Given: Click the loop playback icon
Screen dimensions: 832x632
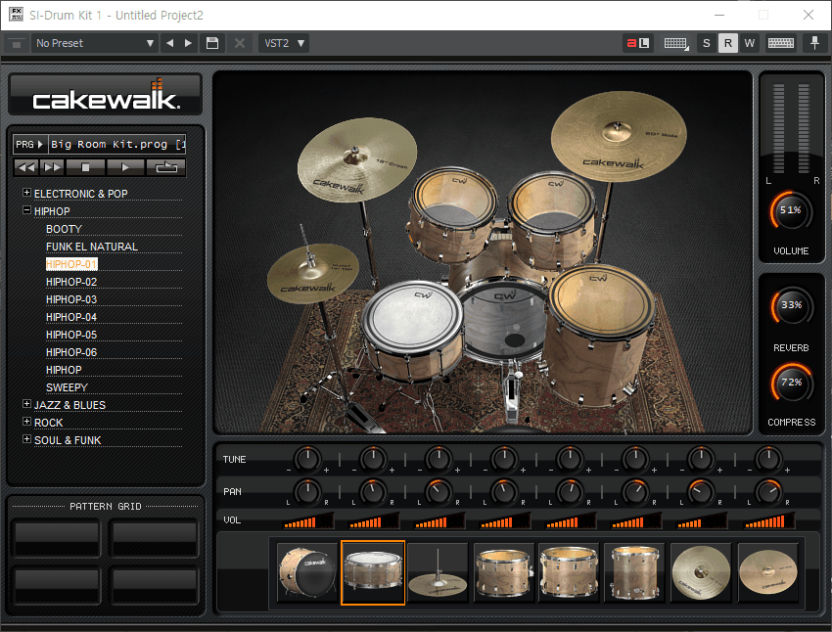Looking at the screenshot, I should click(x=164, y=166).
